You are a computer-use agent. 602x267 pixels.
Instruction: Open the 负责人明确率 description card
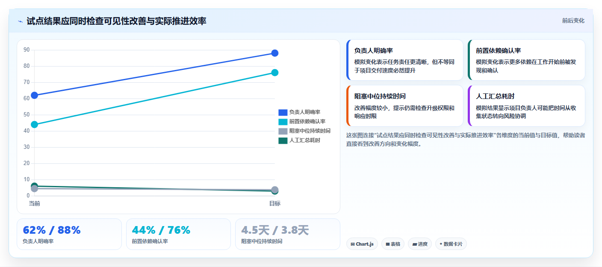pyautogui.click(x=405, y=60)
